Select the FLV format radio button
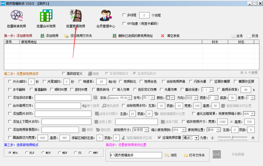 26,153
